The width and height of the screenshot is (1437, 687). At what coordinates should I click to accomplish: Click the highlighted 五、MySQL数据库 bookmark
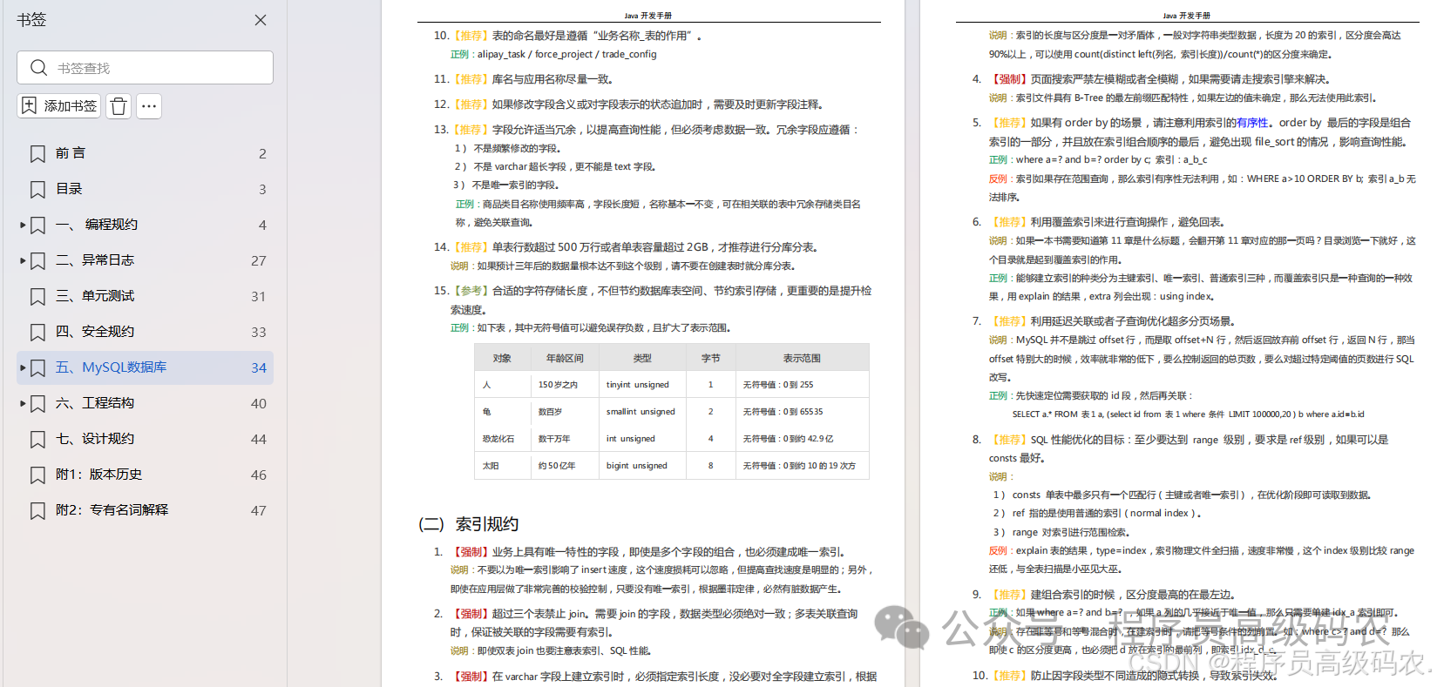click(x=145, y=367)
